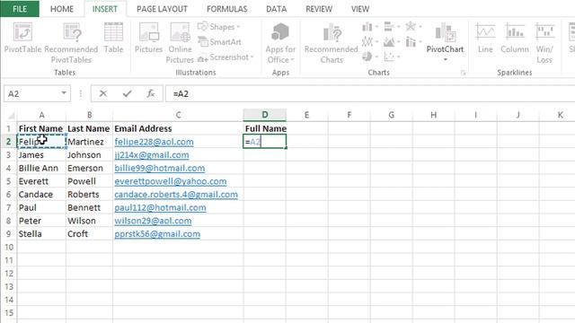575x323 pixels.
Task: Open the FILE tab
Action: point(20,9)
